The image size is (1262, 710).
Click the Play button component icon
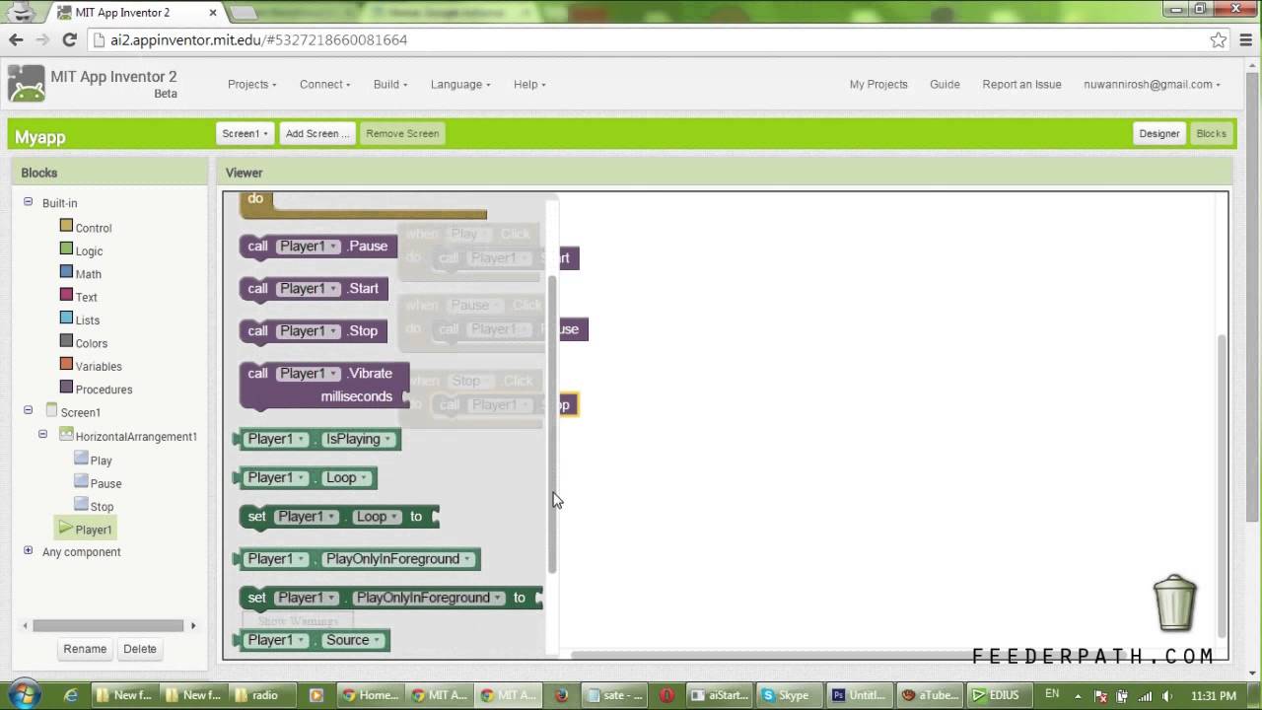point(81,458)
